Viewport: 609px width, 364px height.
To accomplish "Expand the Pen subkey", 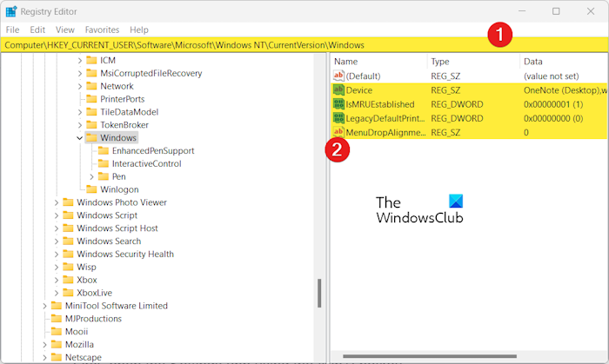I will pyautogui.click(x=92, y=176).
